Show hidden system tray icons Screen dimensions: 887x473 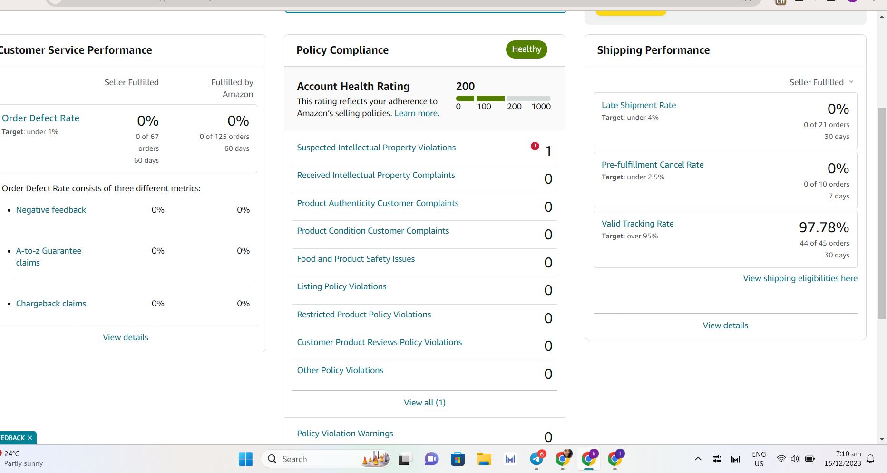point(698,459)
